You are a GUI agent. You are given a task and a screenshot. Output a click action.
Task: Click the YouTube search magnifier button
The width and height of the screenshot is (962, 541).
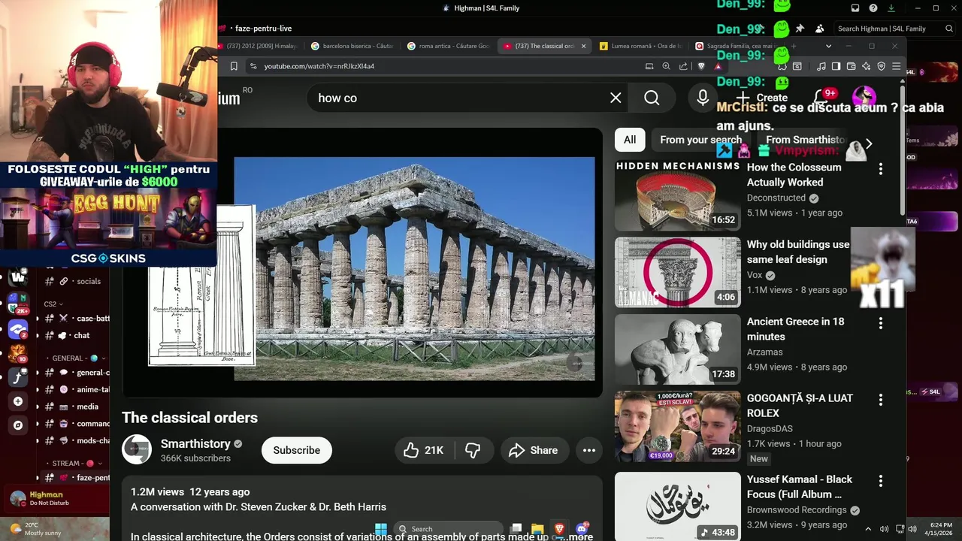pyautogui.click(x=652, y=98)
